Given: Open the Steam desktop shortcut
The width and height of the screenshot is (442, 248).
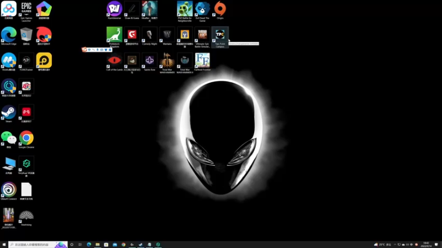Looking at the screenshot, I should [x=9, y=112].
